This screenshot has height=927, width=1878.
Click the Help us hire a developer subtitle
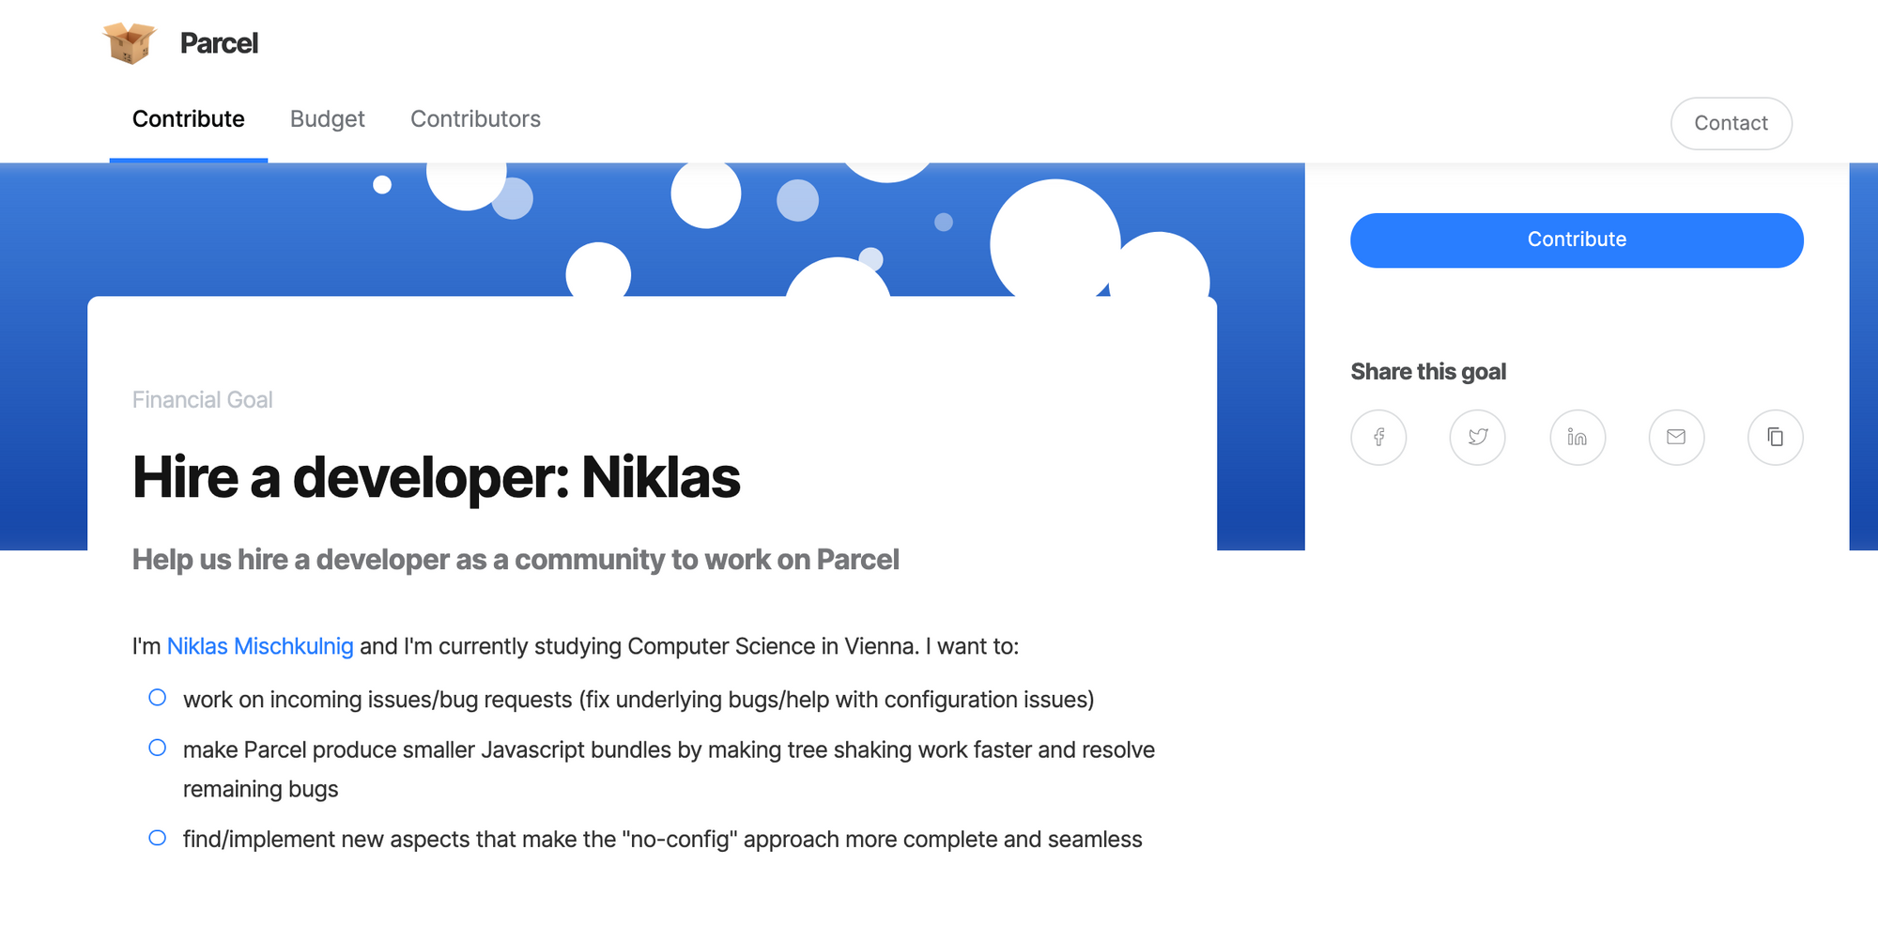tap(516, 560)
